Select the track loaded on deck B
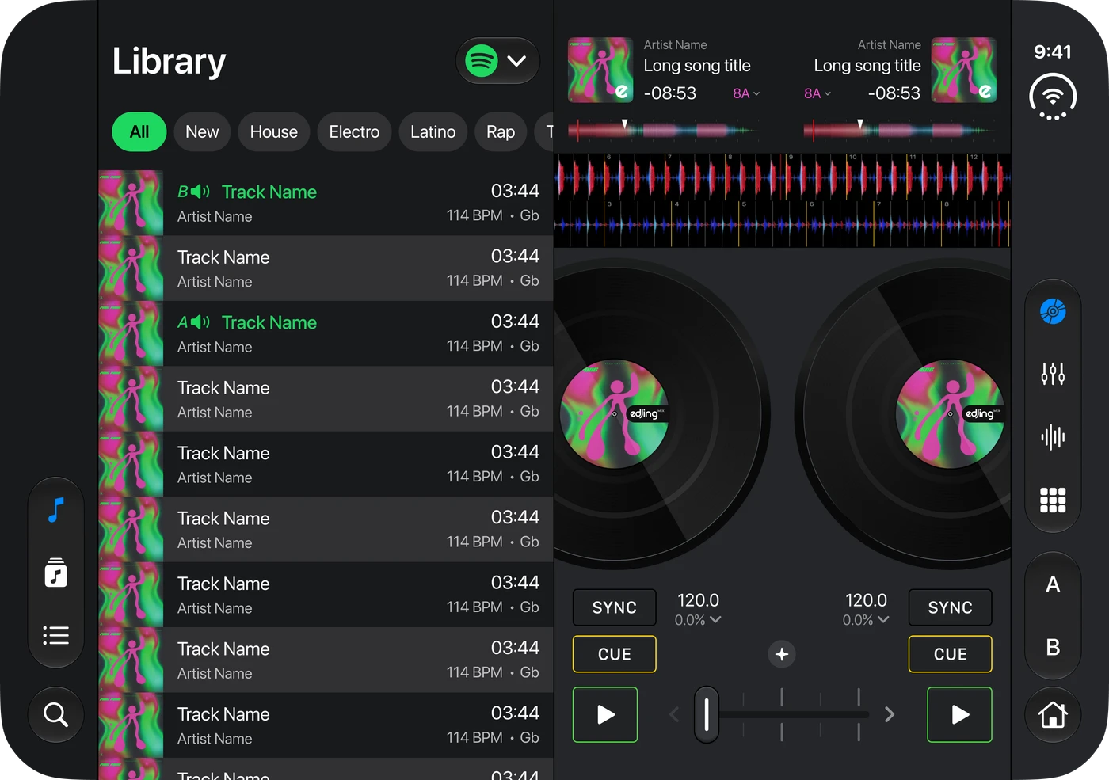The image size is (1109, 780). click(x=326, y=203)
